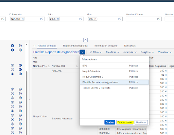Click the funnel icon of Filtro
This screenshot has width=174, height=135.
click(x=91, y=52)
